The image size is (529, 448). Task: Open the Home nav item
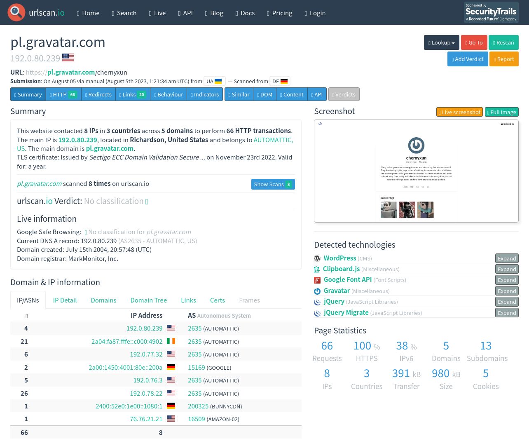point(88,13)
